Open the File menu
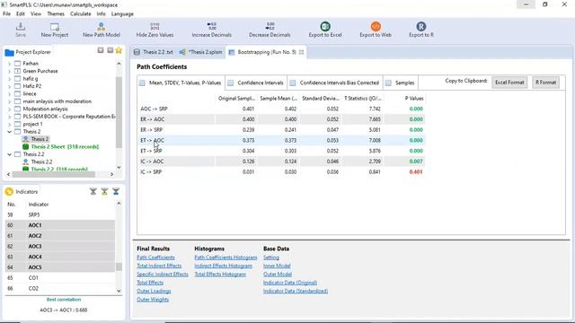Image resolution: width=575 pixels, height=323 pixels. tap(6, 14)
